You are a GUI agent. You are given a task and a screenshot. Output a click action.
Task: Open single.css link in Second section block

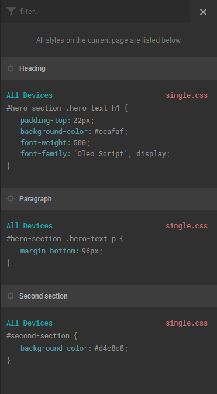click(x=187, y=323)
